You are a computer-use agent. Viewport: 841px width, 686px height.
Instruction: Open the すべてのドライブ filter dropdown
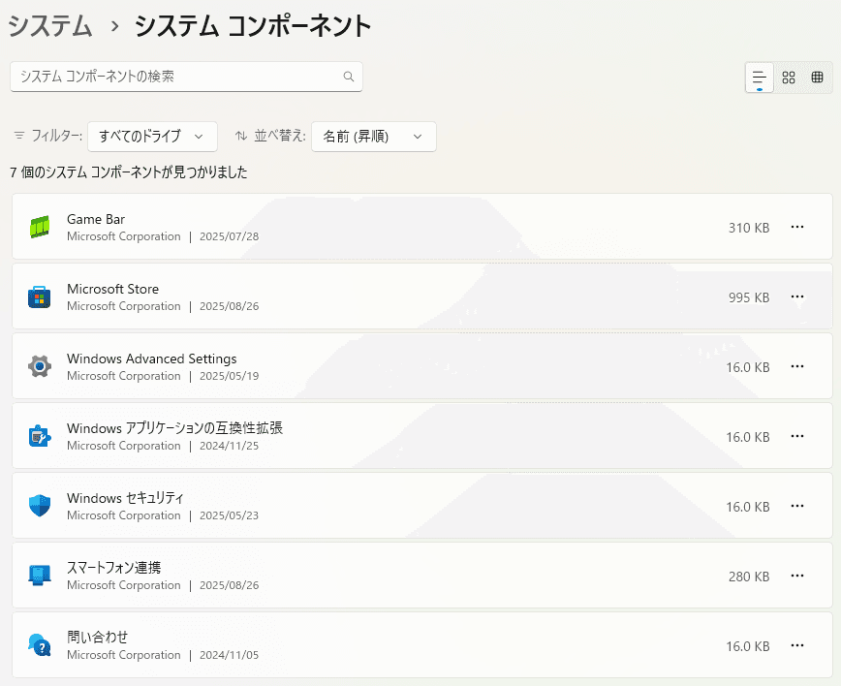coord(152,137)
